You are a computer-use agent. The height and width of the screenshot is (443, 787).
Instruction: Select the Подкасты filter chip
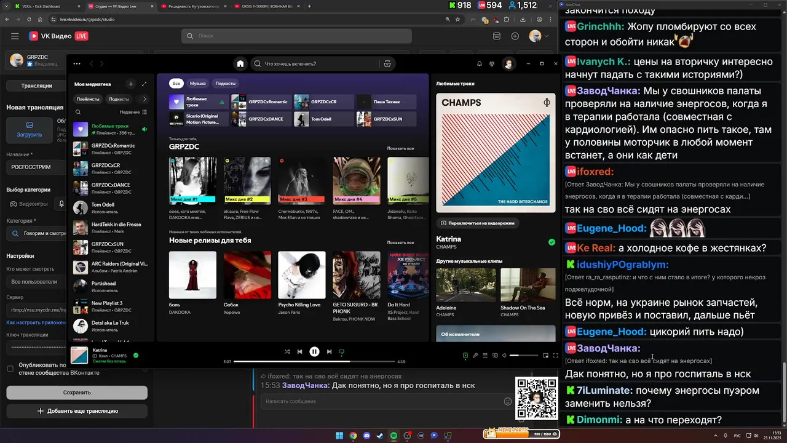click(x=226, y=83)
